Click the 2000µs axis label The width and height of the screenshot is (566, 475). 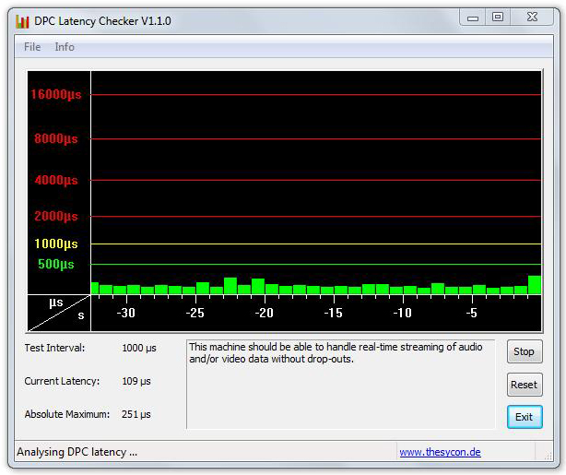(56, 216)
